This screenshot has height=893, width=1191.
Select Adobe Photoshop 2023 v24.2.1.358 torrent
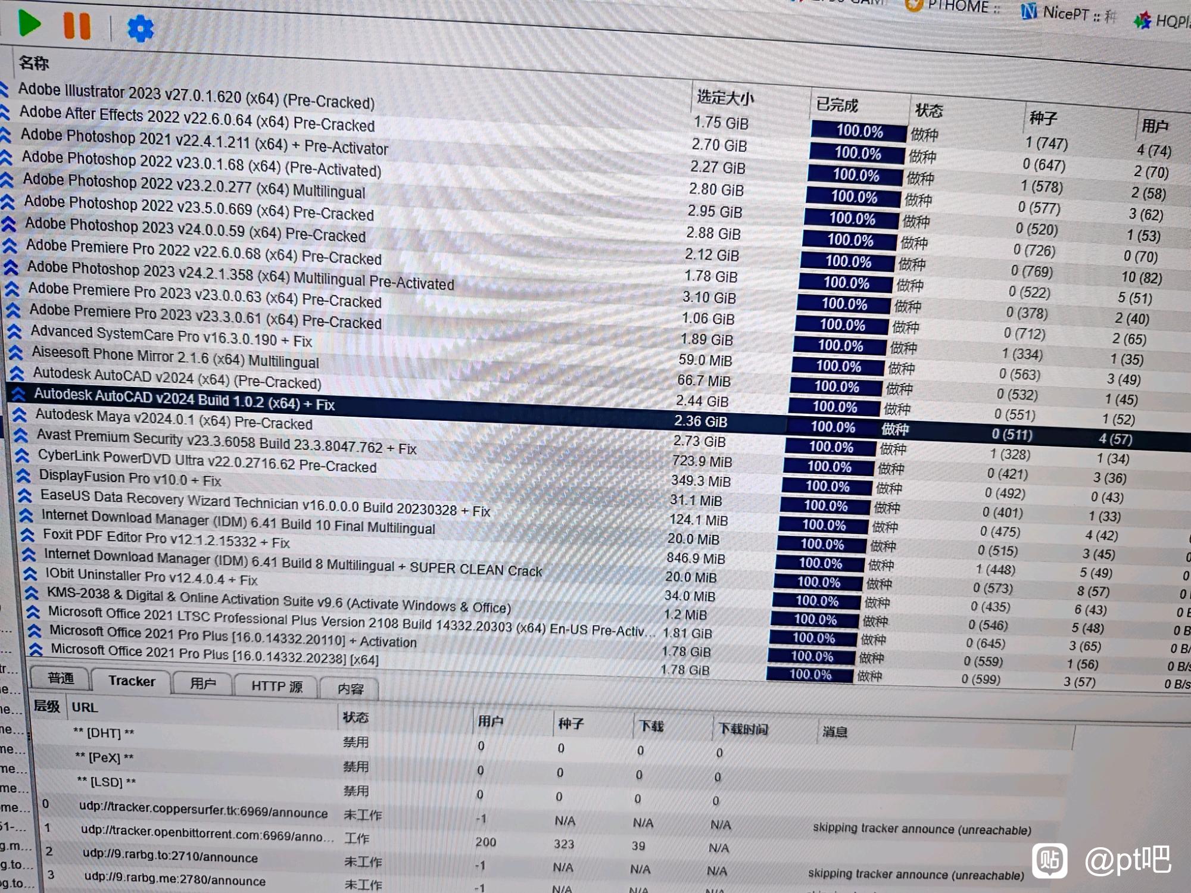pos(241,276)
